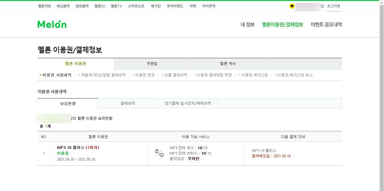Screen dimensions: 384x191
Task: Click 이용 가능 서비스 column header
Action: pyautogui.click(x=196, y=137)
